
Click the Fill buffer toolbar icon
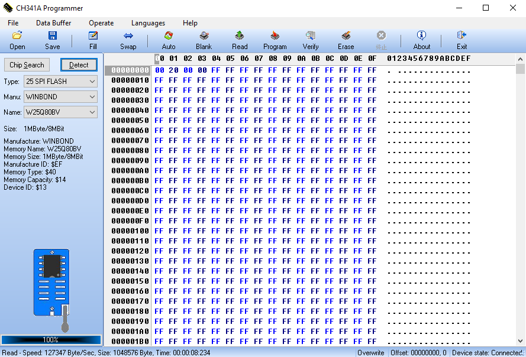[93, 40]
